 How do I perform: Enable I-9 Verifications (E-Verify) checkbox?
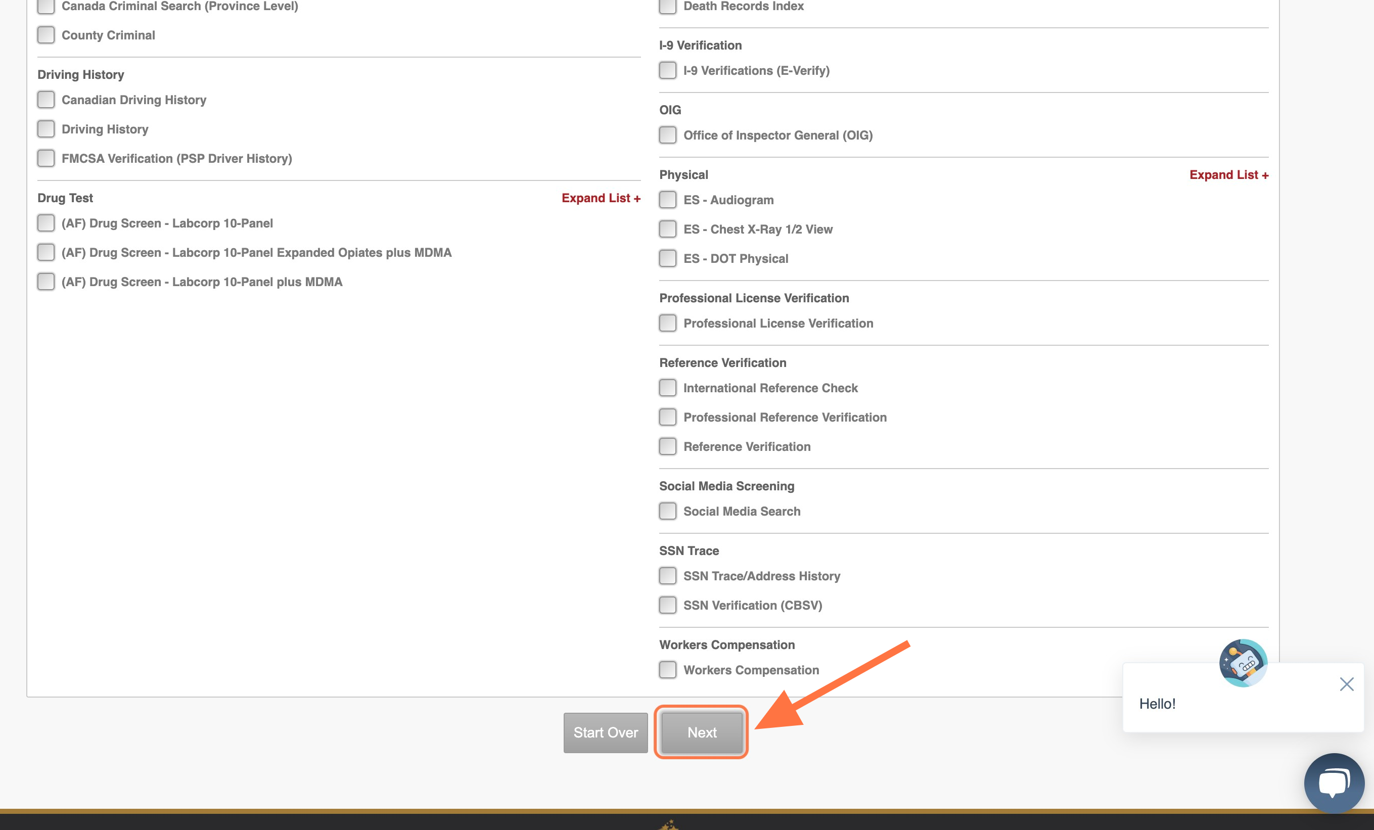[x=667, y=70]
